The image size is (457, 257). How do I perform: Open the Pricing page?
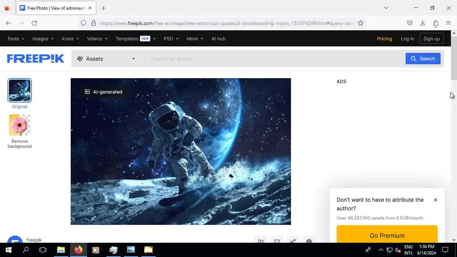[384, 39]
